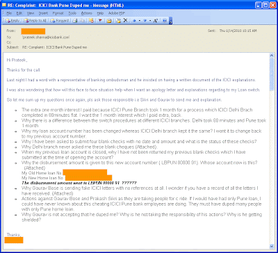Click bullet 'Why Gaurav is not accepting'
Viewport: 278px width, 253px height.
point(142,218)
